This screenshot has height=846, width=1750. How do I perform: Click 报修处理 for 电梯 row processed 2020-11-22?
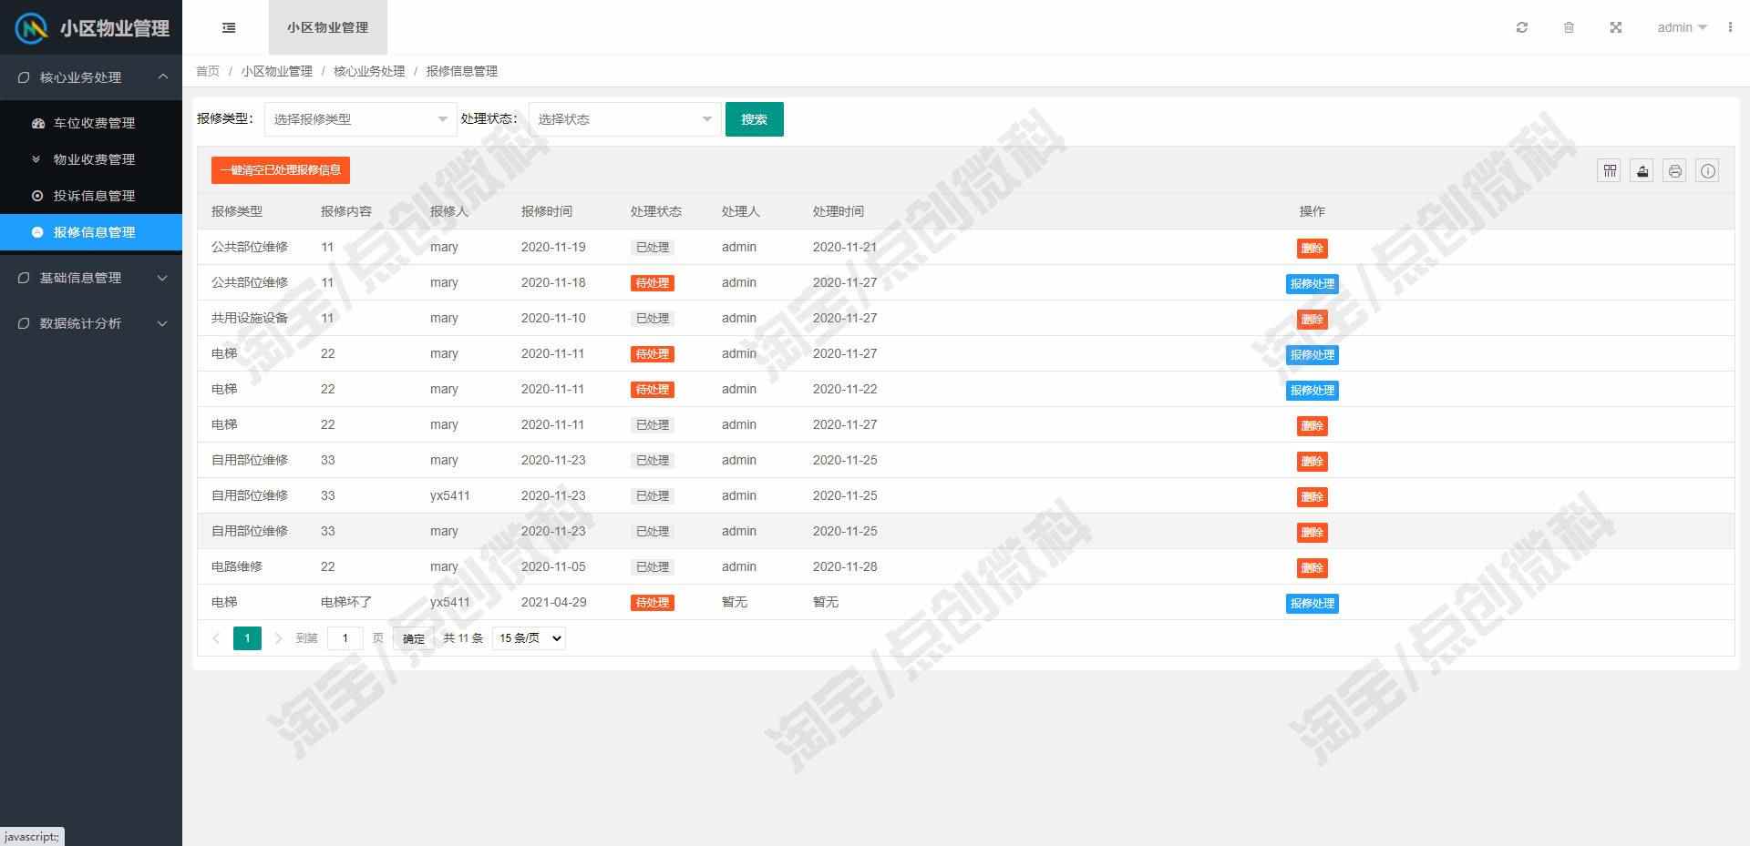pos(1312,390)
